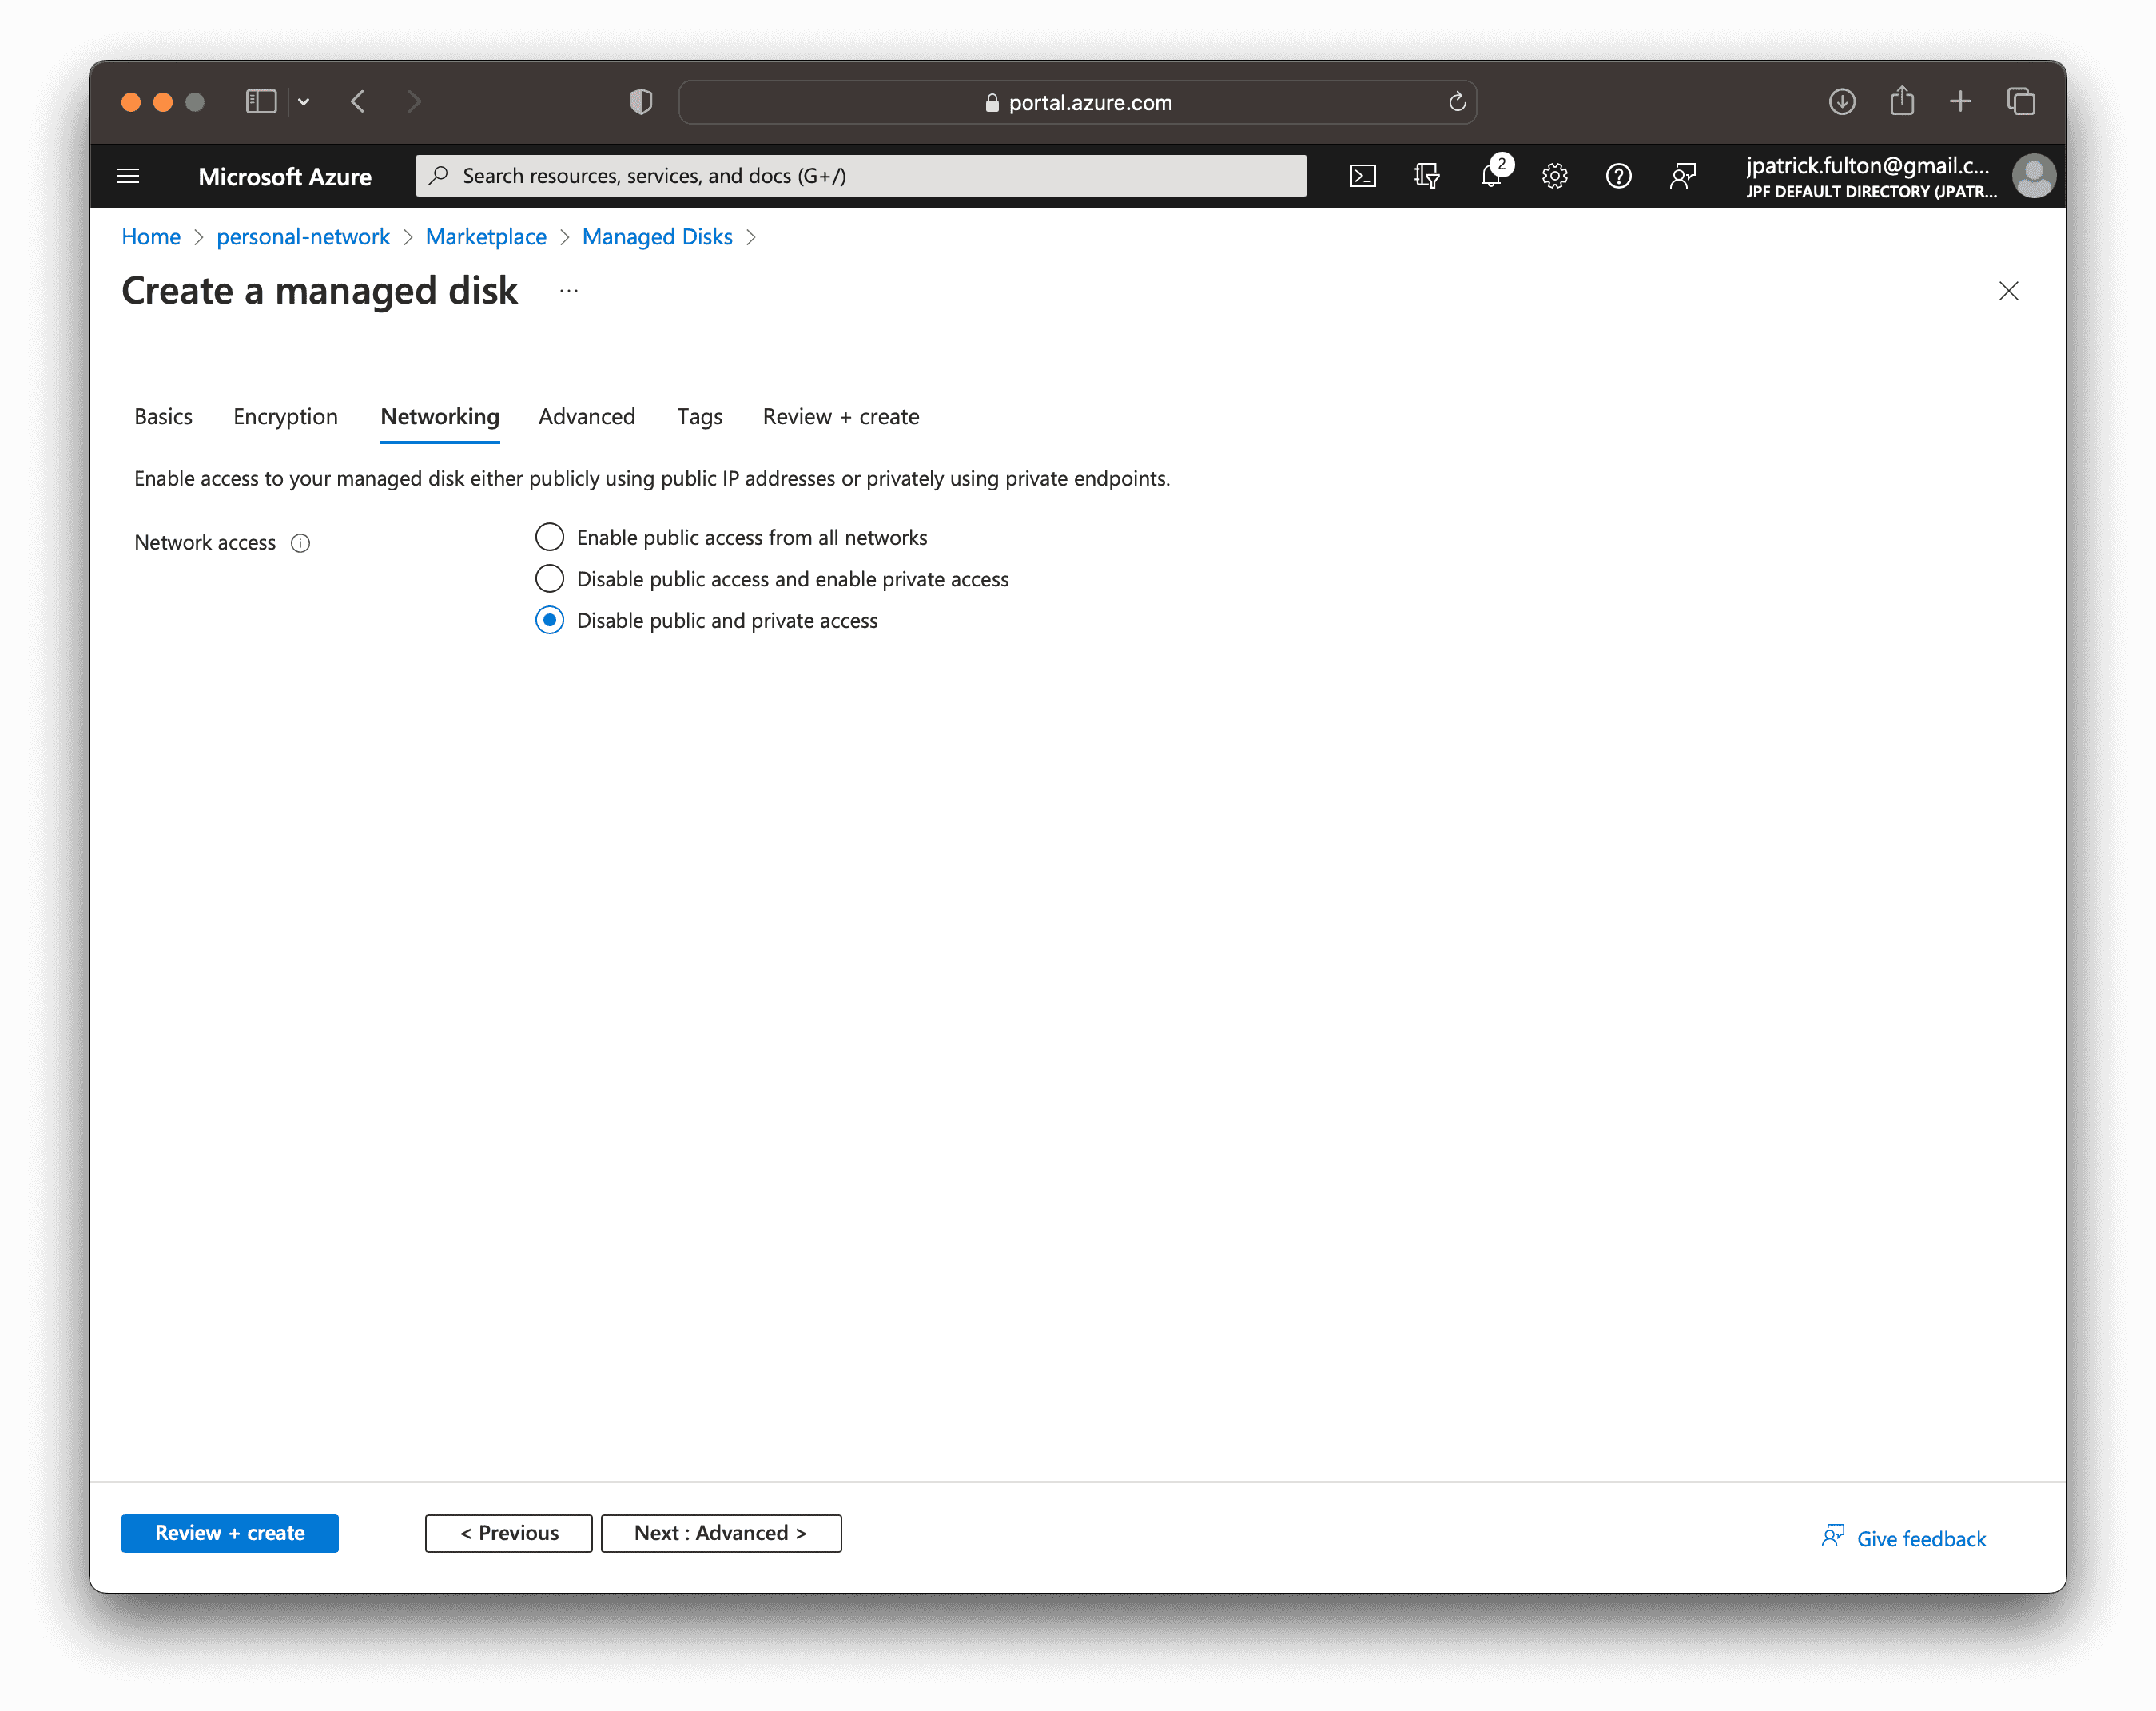Open the personal-network breadcrumb
The width and height of the screenshot is (2156, 1711).
point(303,237)
